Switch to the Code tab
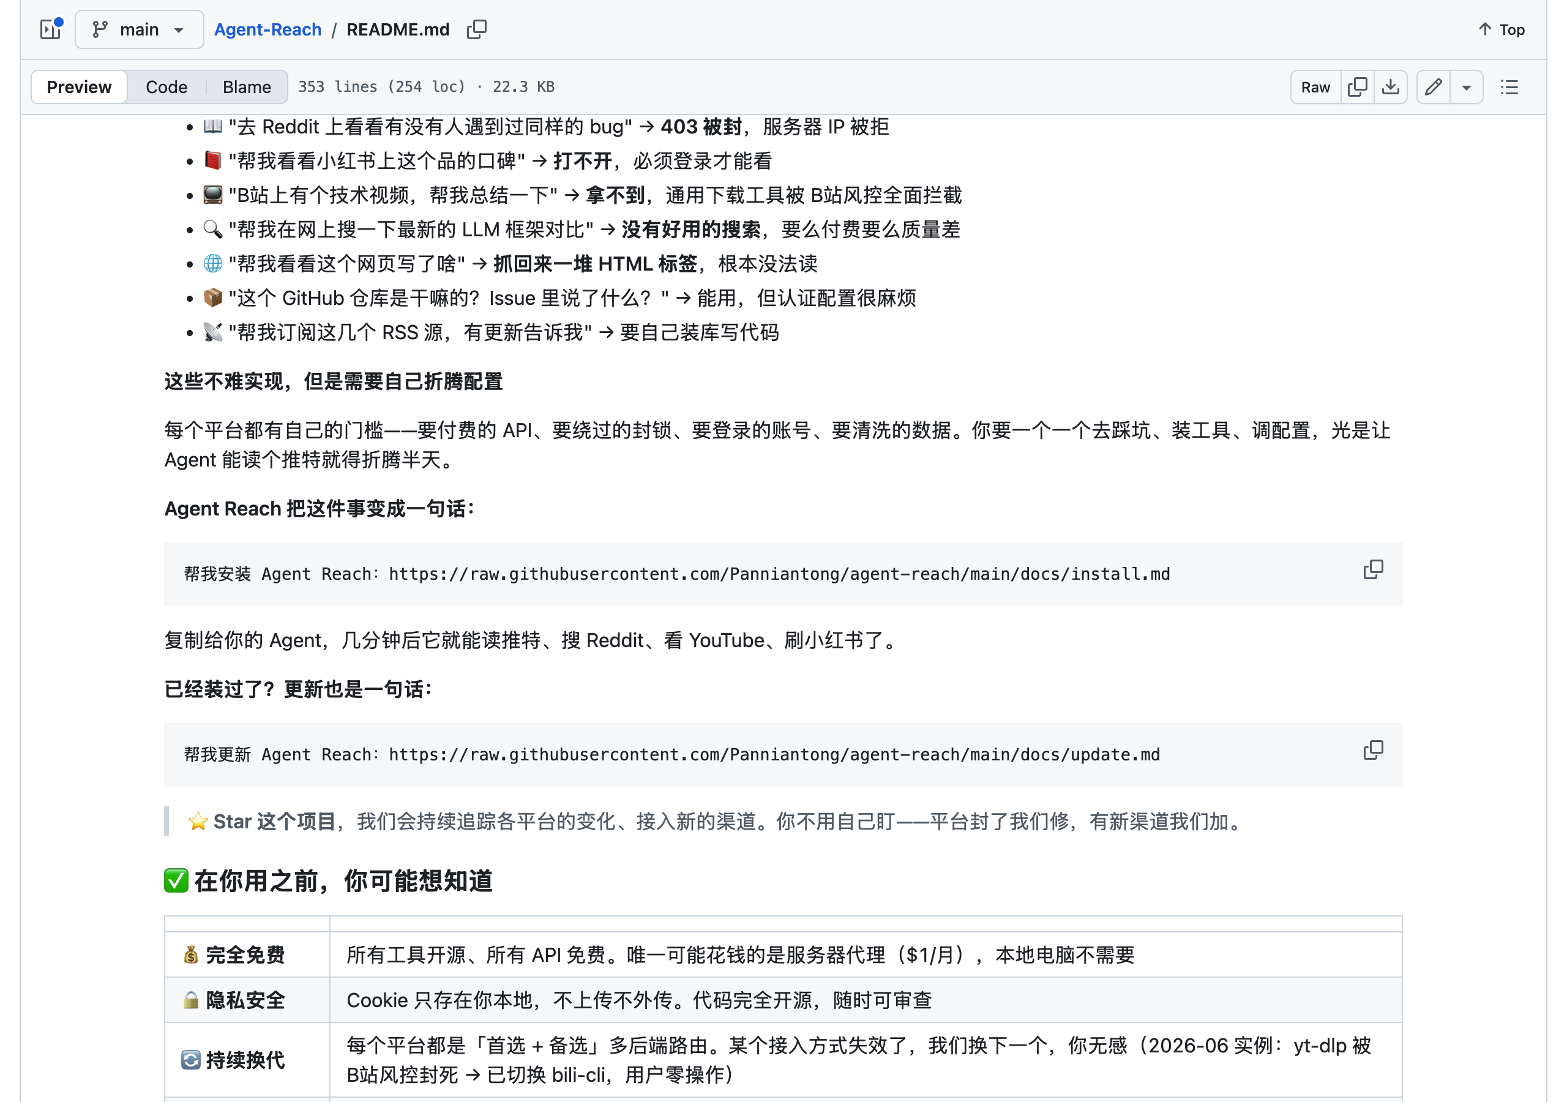The image size is (1567, 1102). click(x=166, y=87)
